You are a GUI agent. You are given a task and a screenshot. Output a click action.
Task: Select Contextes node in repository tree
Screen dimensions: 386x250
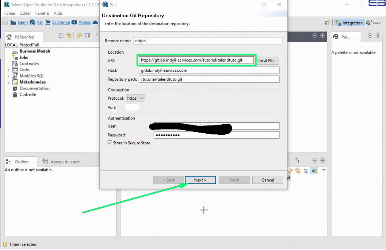[29, 63]
